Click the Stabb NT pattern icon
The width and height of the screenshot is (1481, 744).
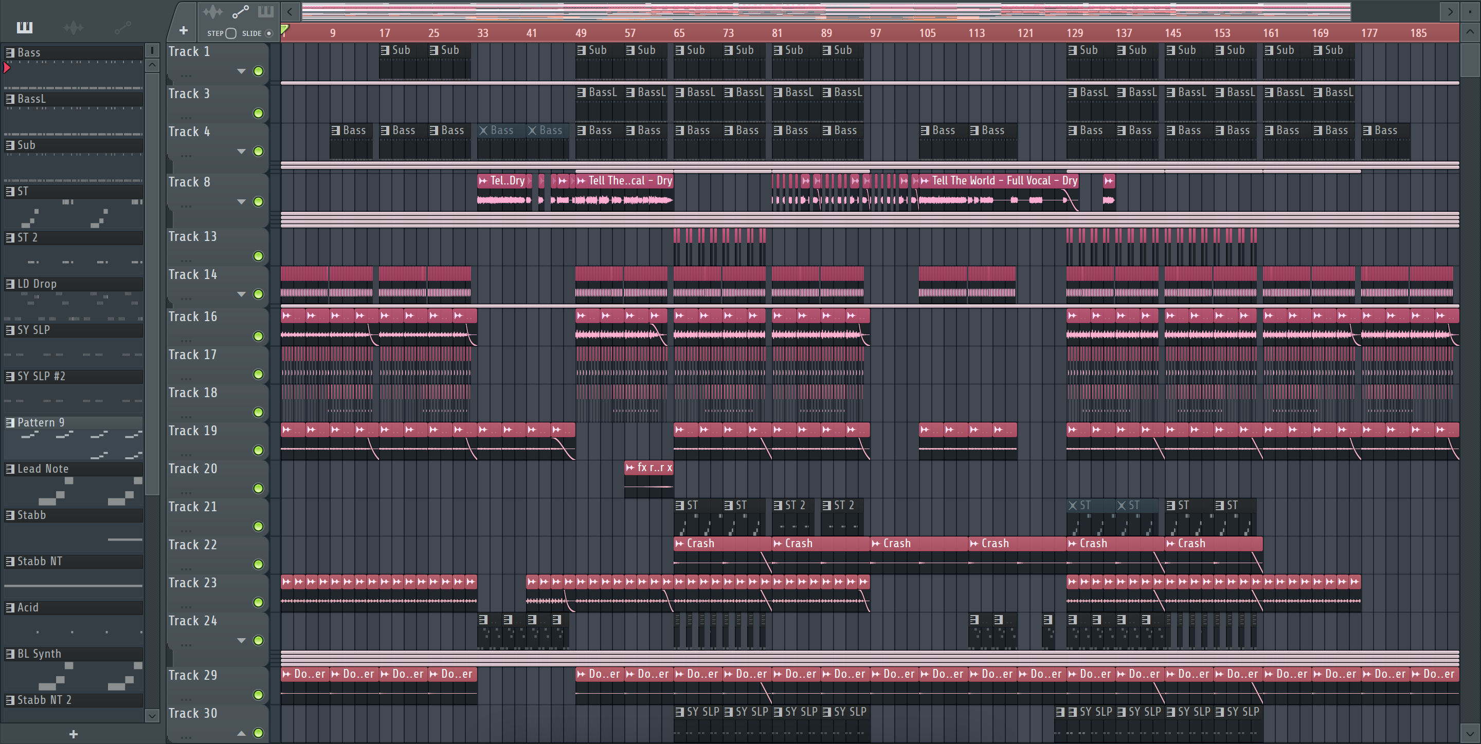(x=10, y=561)
